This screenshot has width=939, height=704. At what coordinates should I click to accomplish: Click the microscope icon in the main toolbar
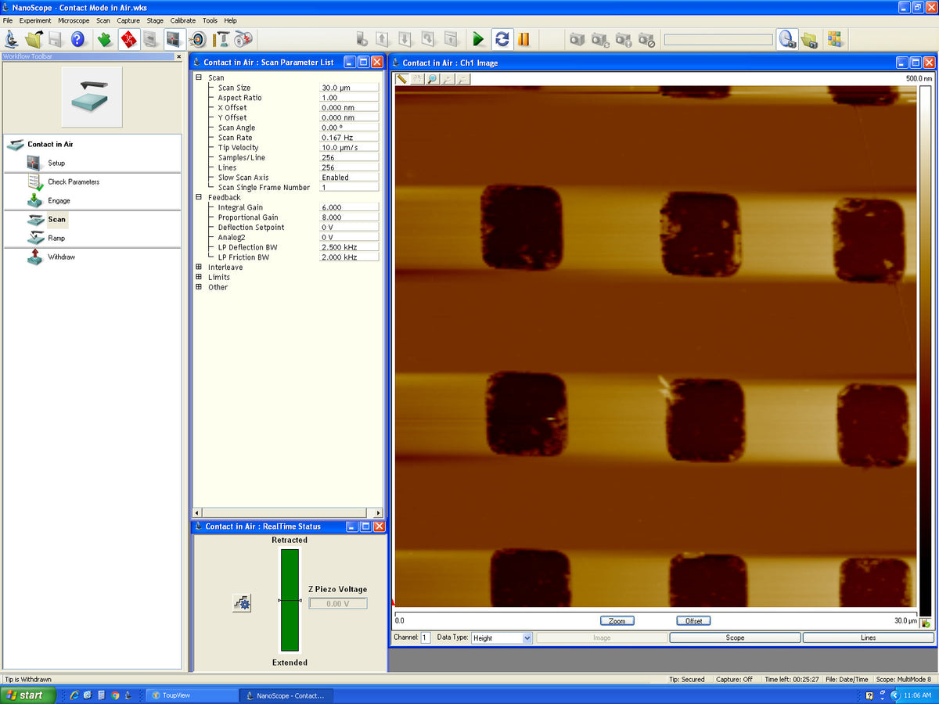[x=12, y=39]
